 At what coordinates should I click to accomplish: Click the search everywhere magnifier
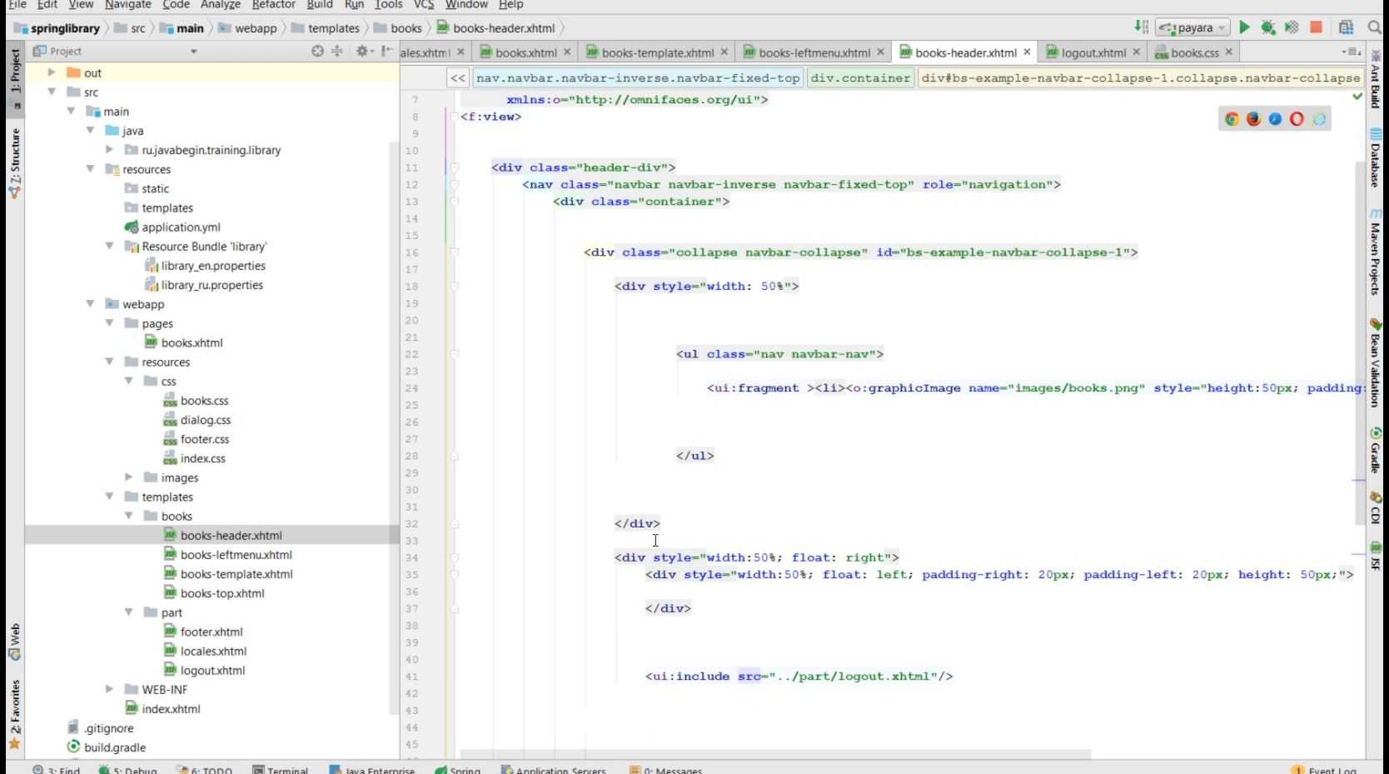(x=1375, y=27)
